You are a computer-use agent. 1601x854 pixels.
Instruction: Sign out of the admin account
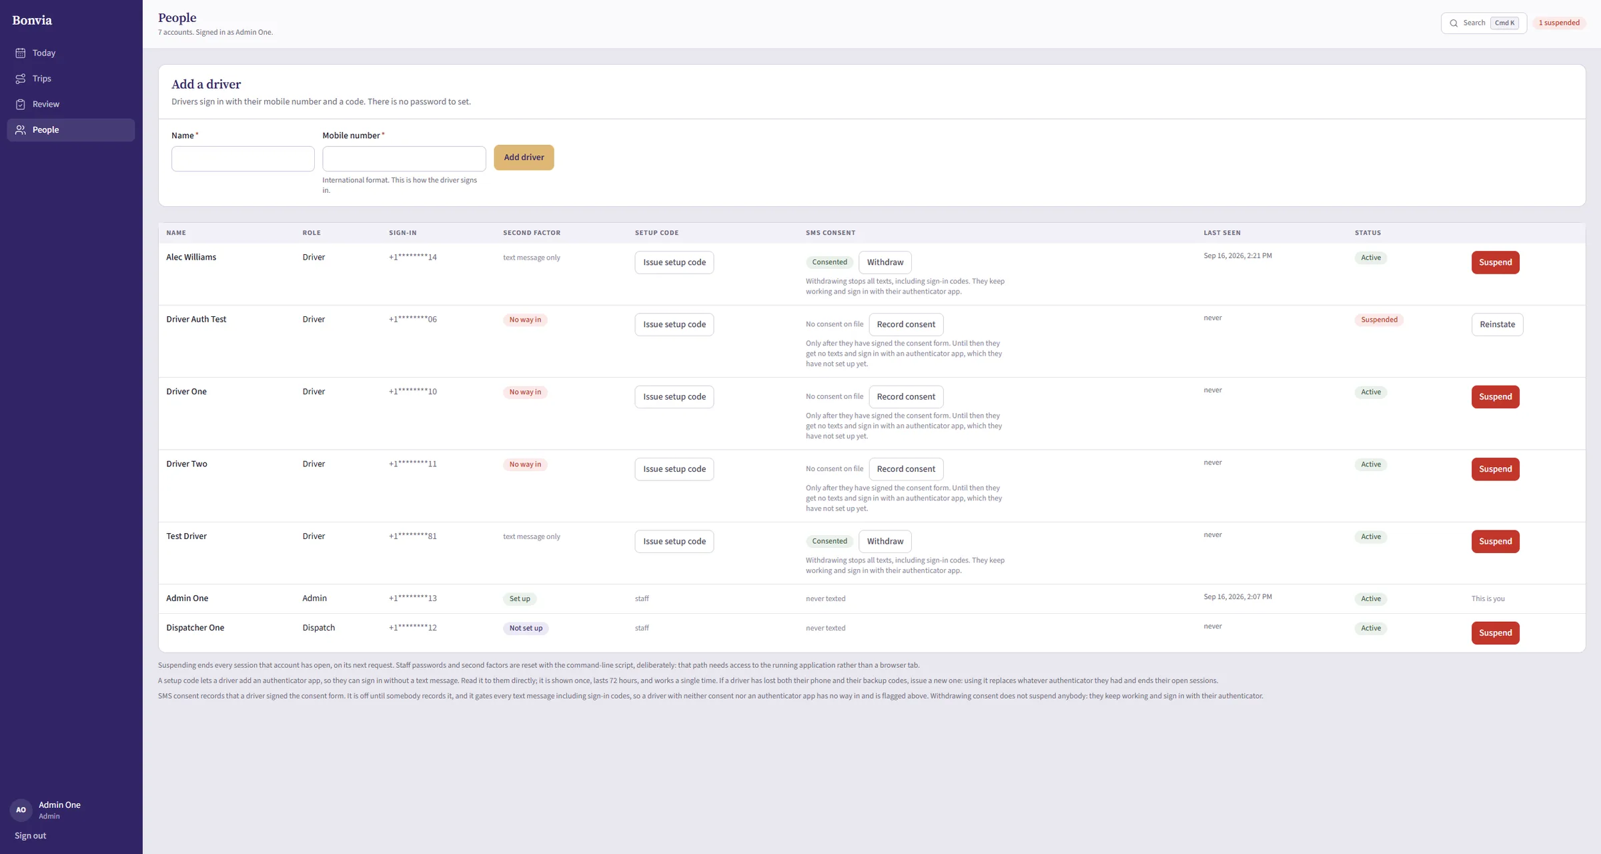point(30,835)
